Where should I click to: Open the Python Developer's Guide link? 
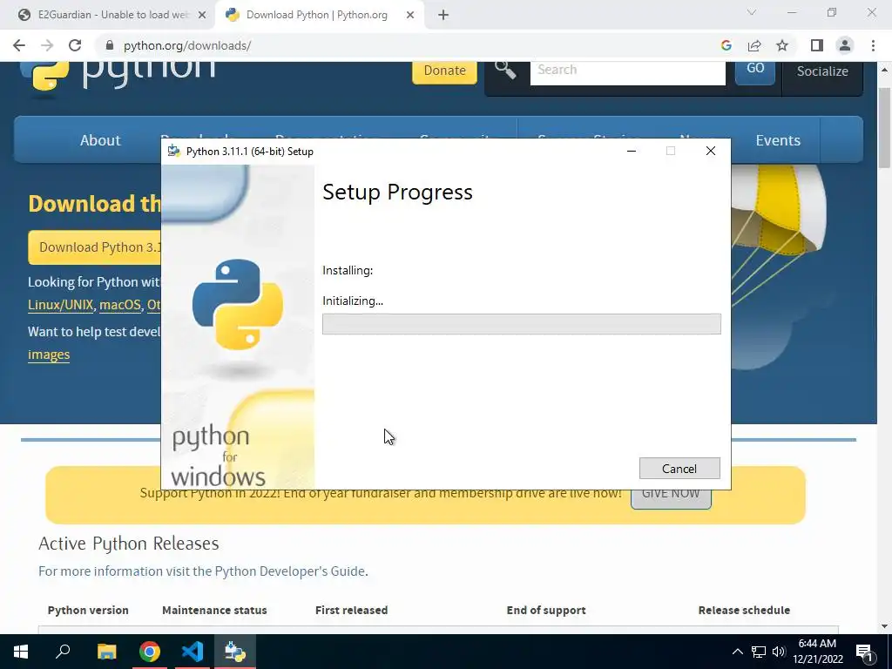coord(289,571)
